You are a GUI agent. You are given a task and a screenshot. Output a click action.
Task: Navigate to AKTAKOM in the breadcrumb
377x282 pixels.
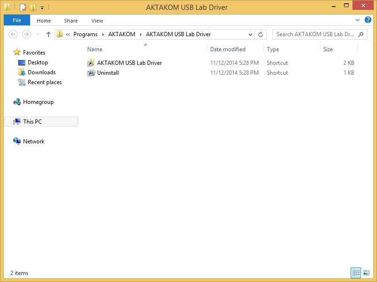pyautogui.click(x=122, y=34)
